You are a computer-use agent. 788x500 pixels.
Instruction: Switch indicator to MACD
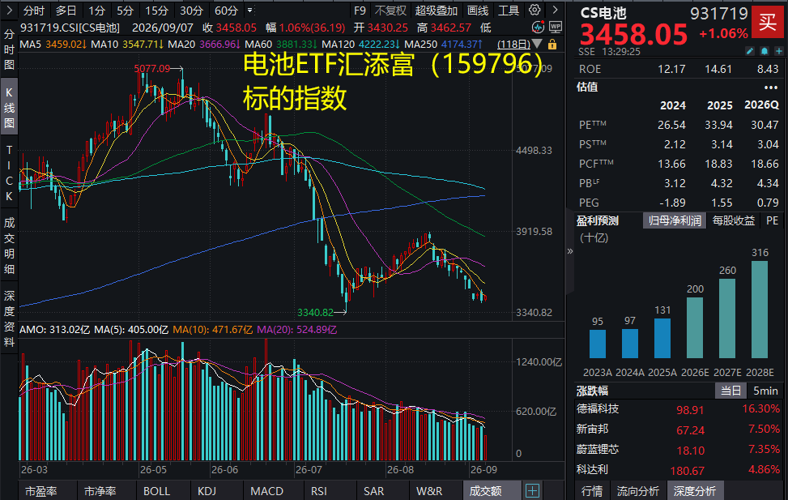coord(267,491)
